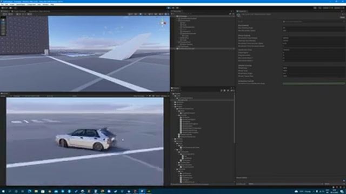Image resolution: width=346 pixels, height=194 pixels.
Task: Click the car in the Game view
Action: click(86, 139)
